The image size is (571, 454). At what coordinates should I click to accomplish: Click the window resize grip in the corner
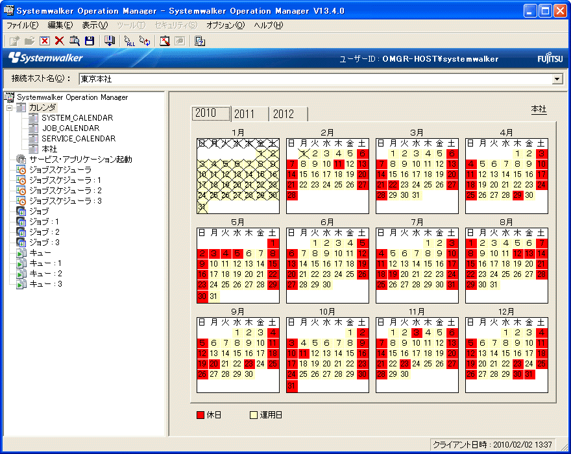[563, 446]
